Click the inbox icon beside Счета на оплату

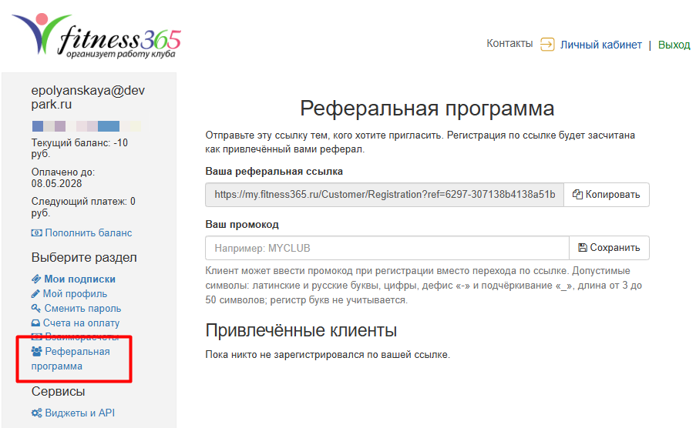tap(35, 323)
